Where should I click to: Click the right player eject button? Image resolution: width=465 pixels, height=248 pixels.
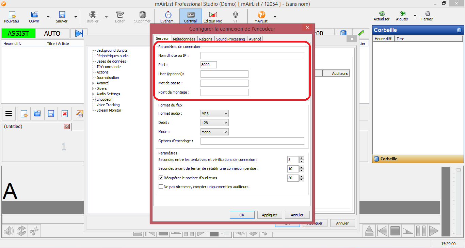(369, 231)
